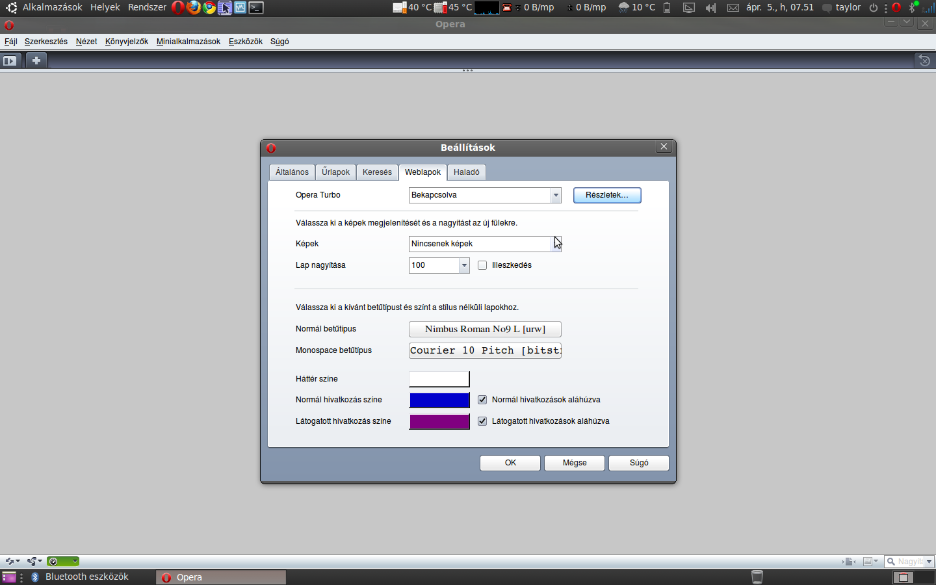This screenshot has width=936, height=585.
Task: Uncheck Látogatott hivatkozások aláhúzva
Action: [x=482, y=421]
